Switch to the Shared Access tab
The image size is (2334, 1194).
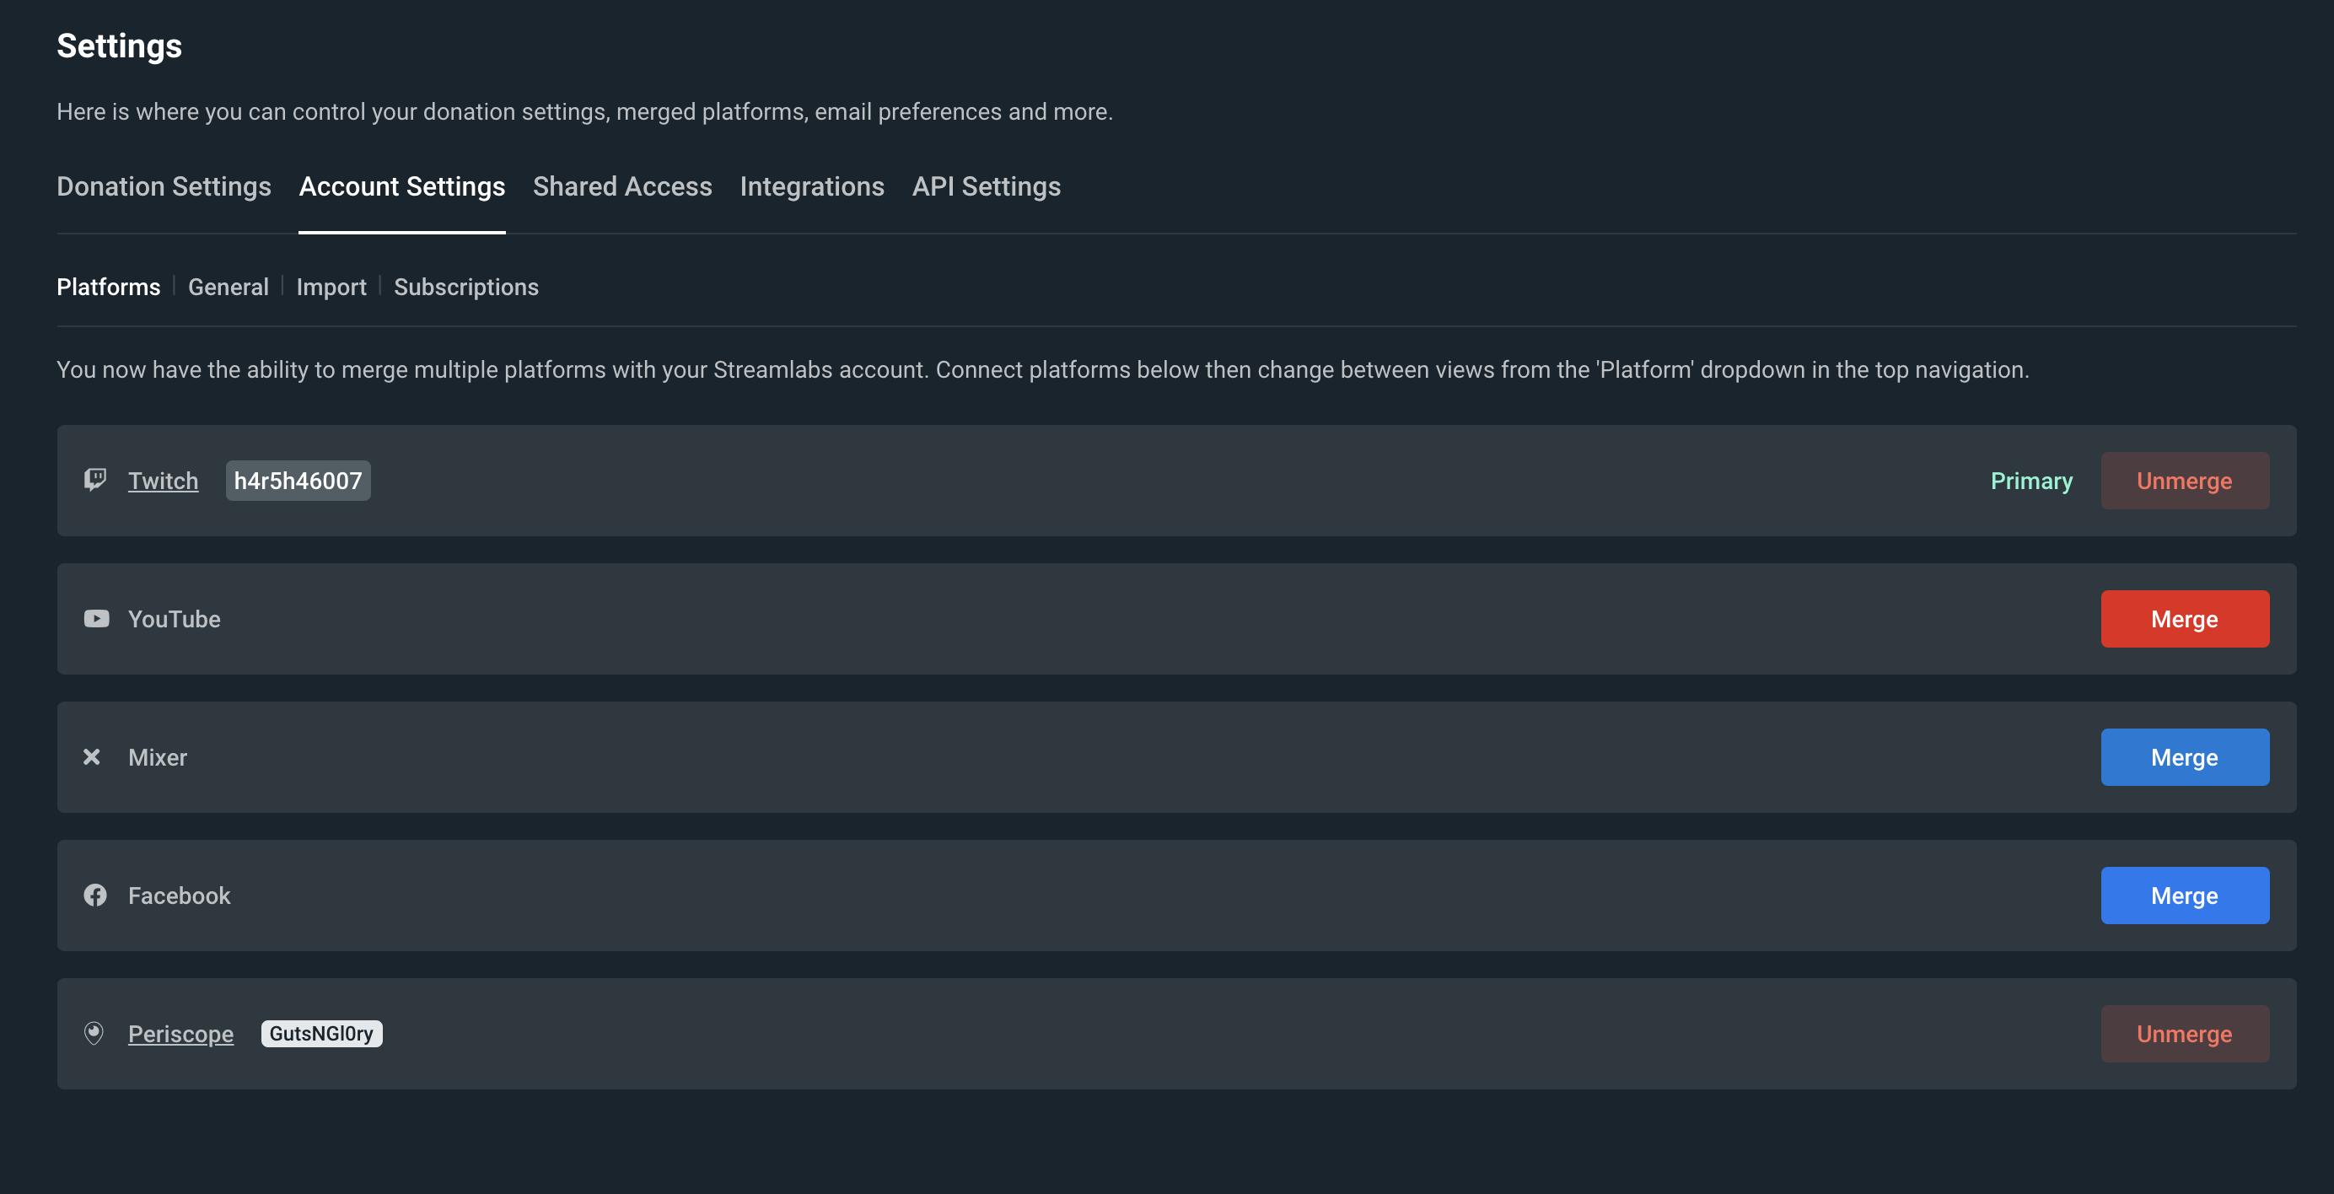(x=622, y=186)
